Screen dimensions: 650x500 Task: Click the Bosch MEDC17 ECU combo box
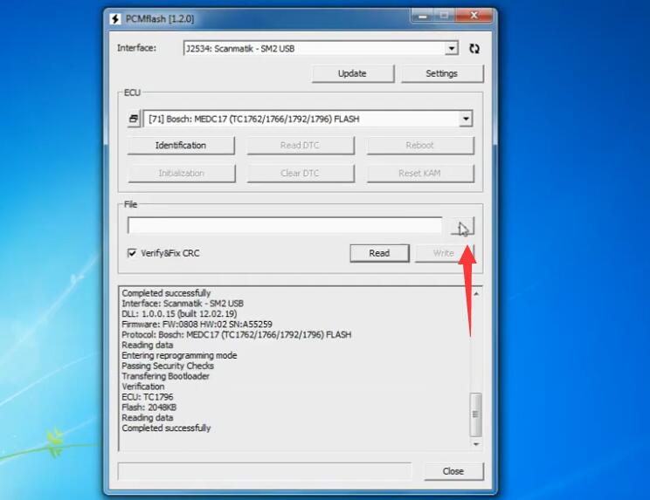pos(308,120)
